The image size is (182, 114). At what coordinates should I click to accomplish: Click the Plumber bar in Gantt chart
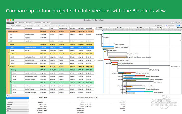(x=107, y=59)
